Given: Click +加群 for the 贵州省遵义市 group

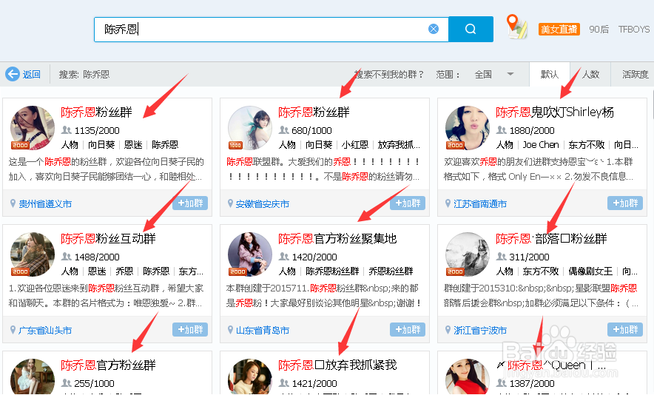Looking at the screenshot, I should point(190,203).
